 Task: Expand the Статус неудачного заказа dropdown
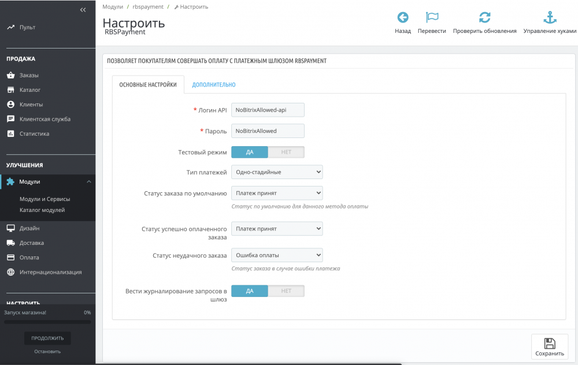click(277, 255)
